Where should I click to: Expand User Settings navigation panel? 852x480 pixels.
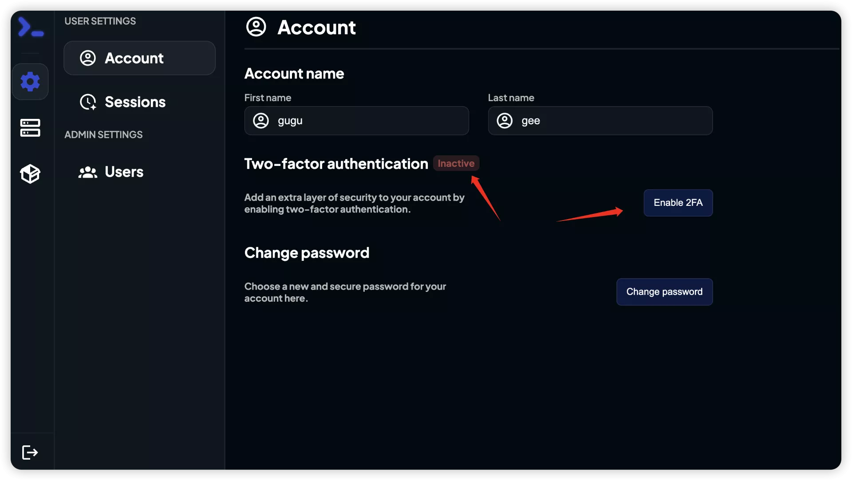[30, 81]
